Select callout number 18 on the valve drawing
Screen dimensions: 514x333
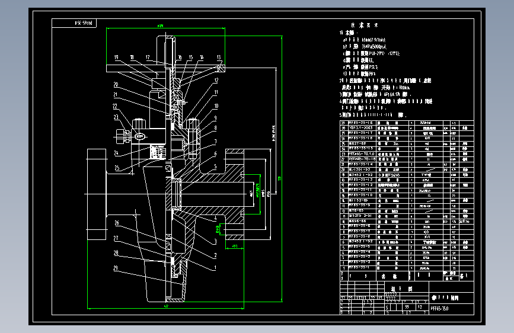132,57
